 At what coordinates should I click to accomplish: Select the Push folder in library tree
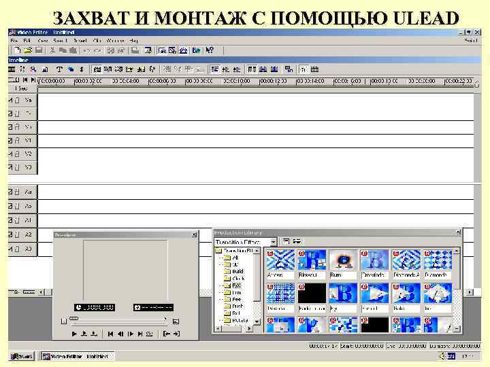pos(234,306)
